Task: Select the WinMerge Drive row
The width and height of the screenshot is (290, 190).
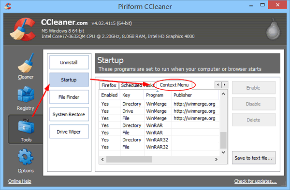Action: 159,111
